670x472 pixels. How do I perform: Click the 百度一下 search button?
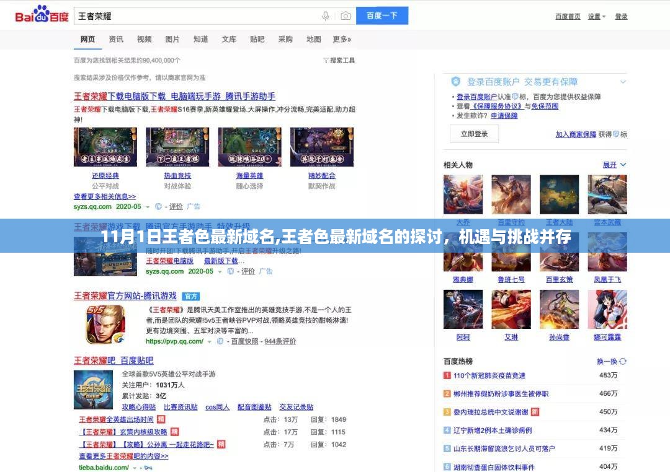pos(382,16)
